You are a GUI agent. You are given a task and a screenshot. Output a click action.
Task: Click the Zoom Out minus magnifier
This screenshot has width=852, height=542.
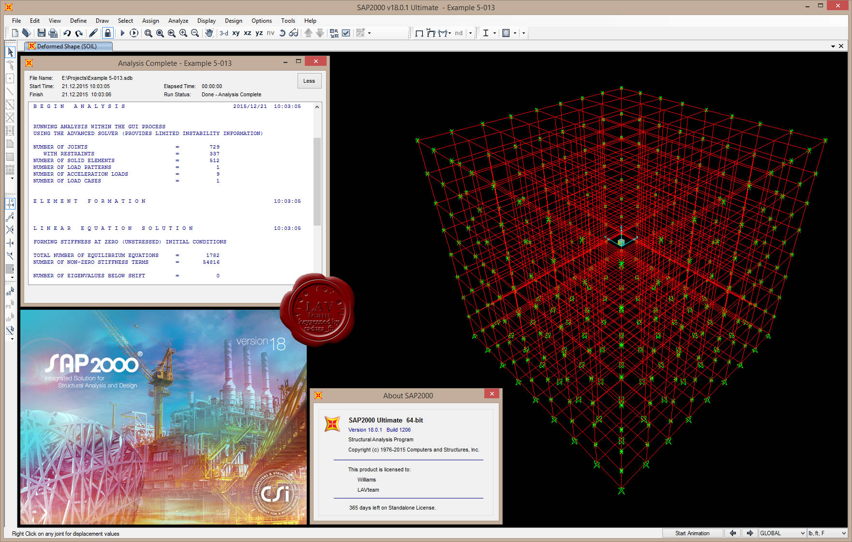click(195, 33)
